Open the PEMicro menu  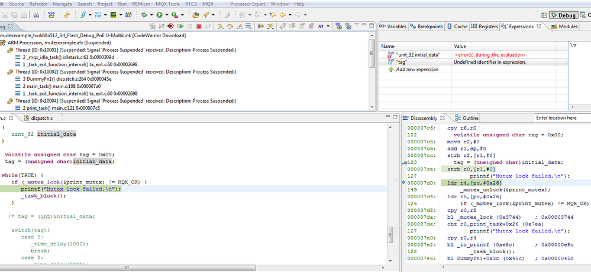coord(142,4)
